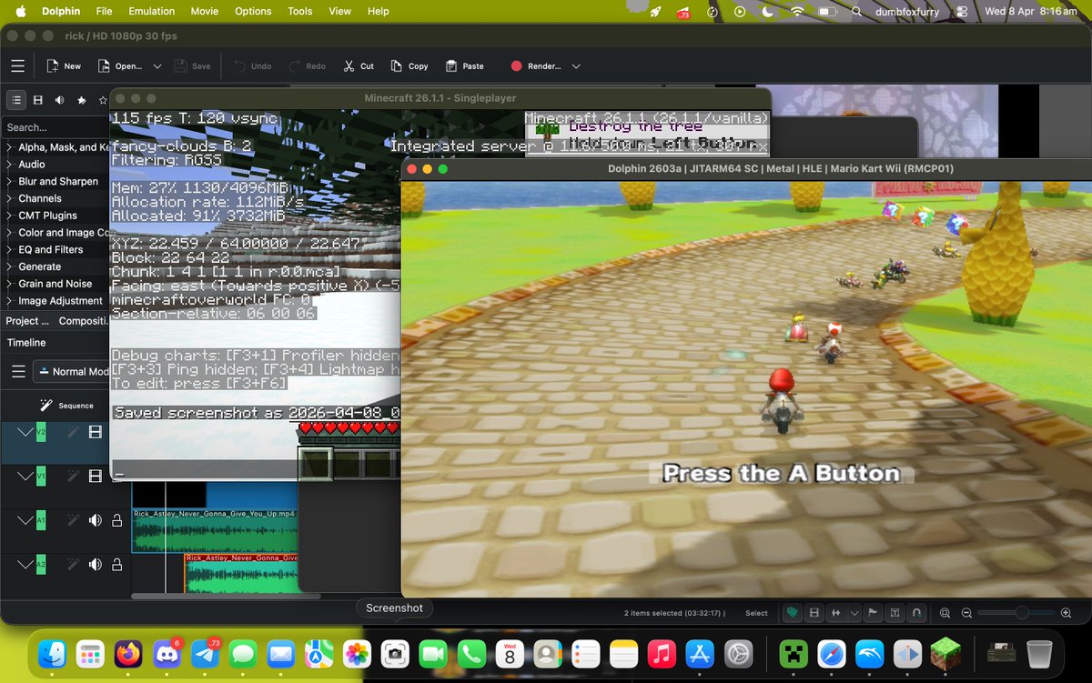Viewport: 1092px width, 683px height.
Task: Zoom out timeline with minus magnifier
Action: tap(966, 613)
